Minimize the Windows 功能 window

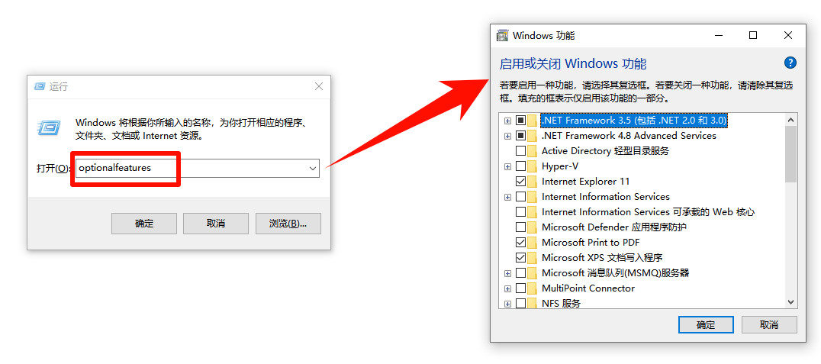719,35
